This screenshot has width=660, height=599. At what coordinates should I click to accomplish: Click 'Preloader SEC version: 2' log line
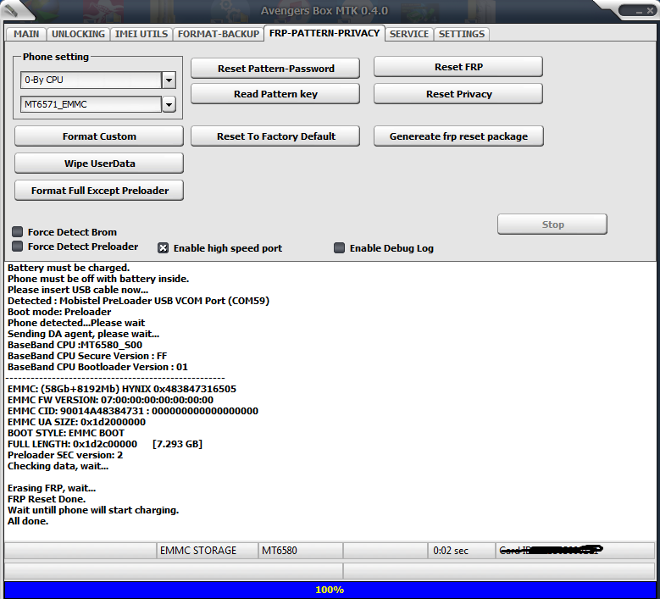tap(65, 455)
